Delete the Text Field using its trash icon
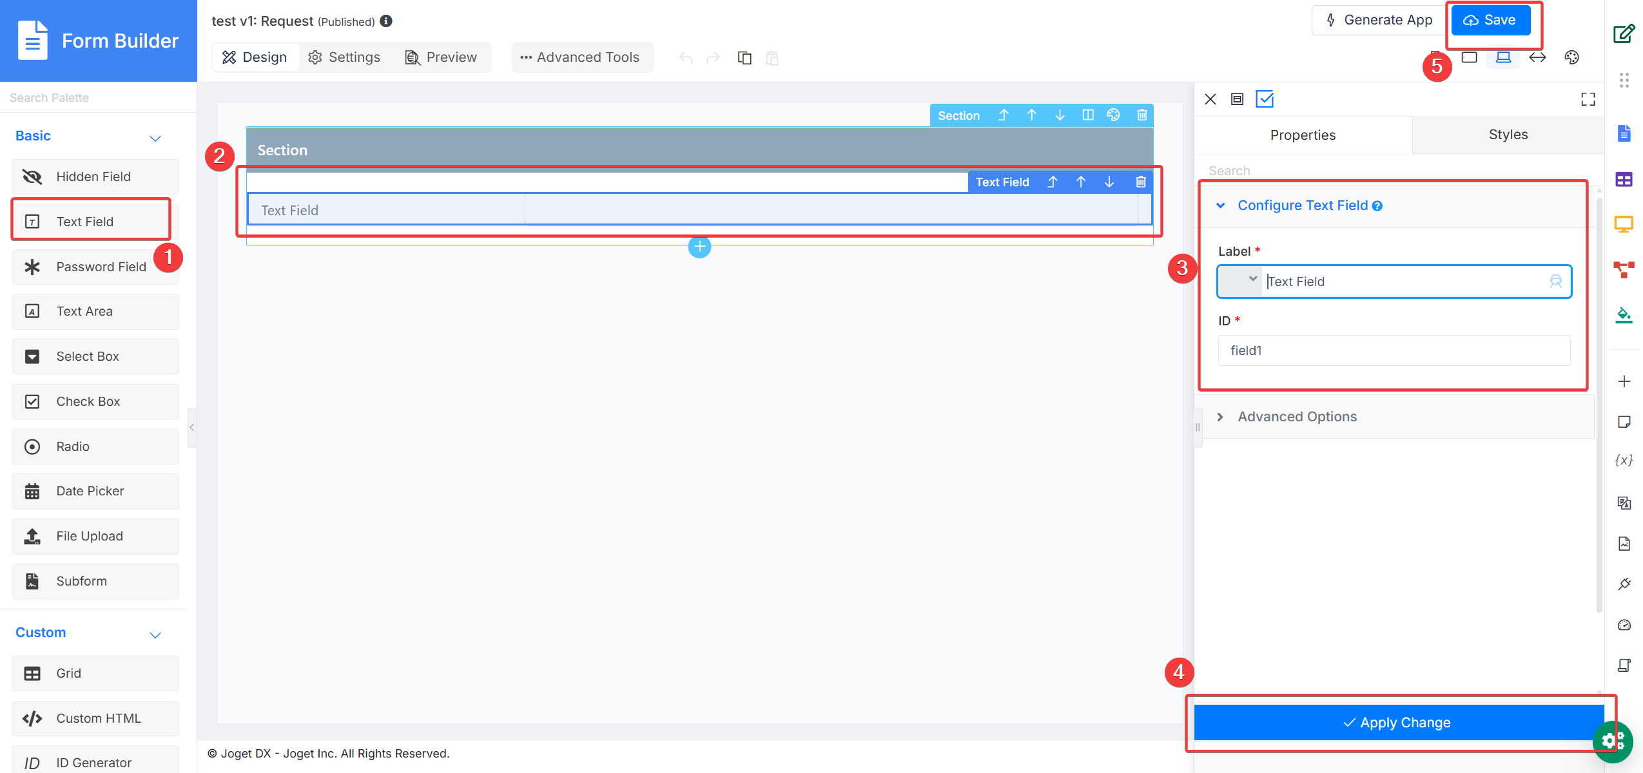Viewport: 1643px width, 773px height. coord(1140,182)
